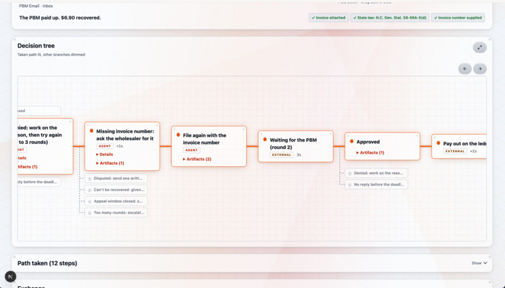The height and width of the screenshot is (288, 505).
Task: Click the AGENT tag on File again node
Action: coord(191,150)
